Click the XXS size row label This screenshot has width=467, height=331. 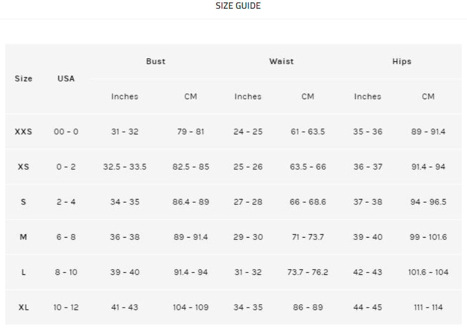point(23,132)
